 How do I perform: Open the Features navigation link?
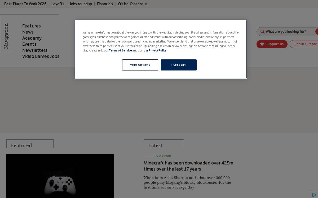click(32, 26)
